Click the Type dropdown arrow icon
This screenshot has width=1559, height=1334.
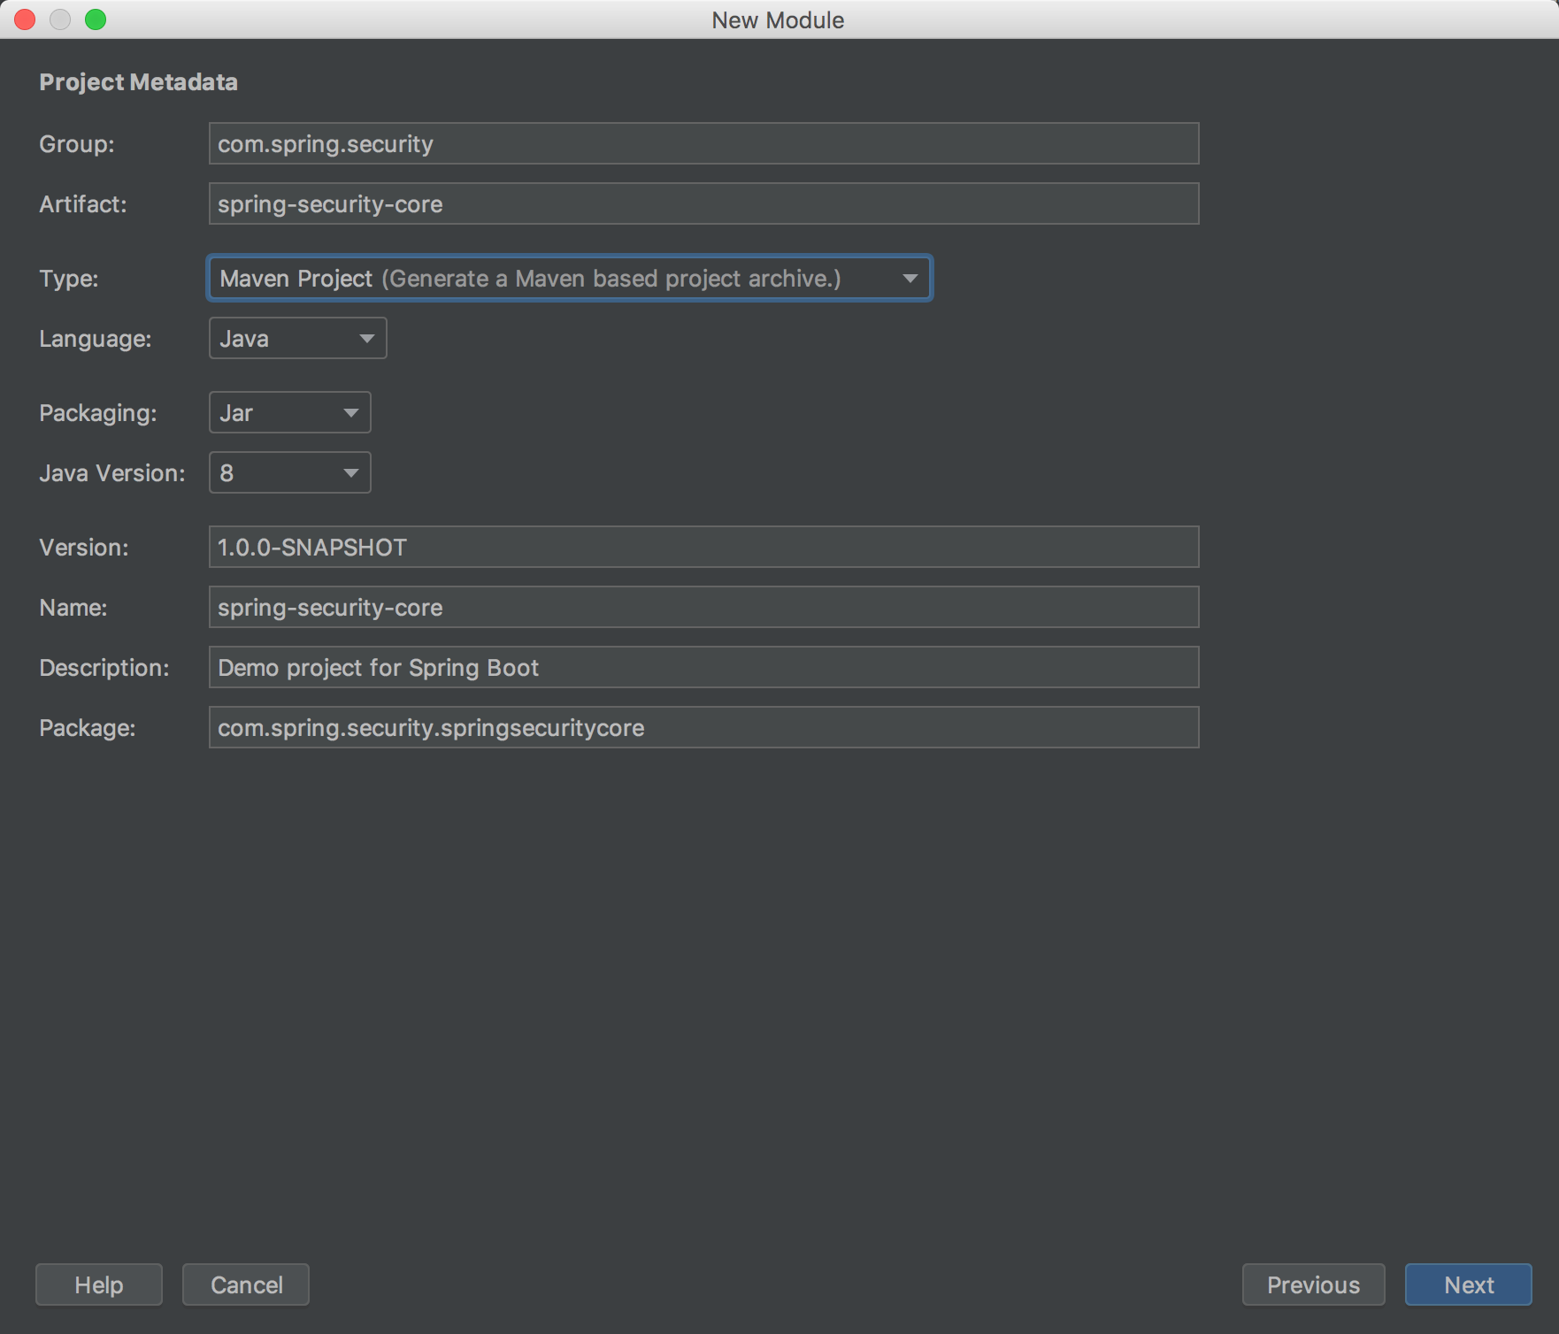click(x=910, y=279)
